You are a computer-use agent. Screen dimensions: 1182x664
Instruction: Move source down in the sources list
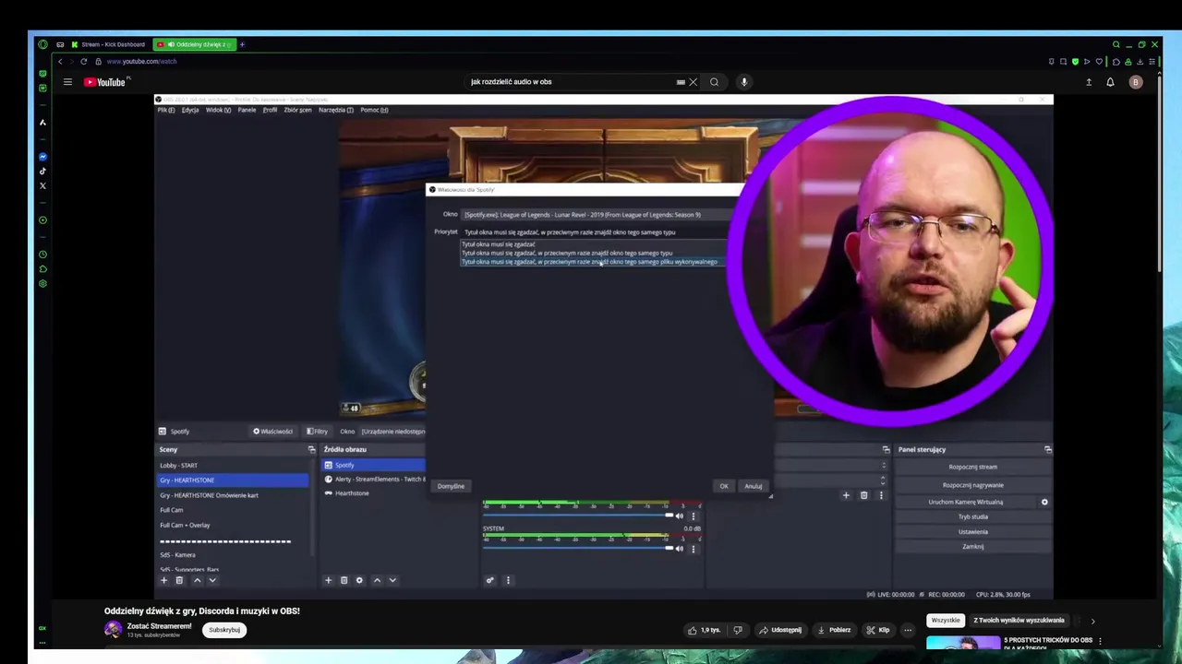point(392,580)
